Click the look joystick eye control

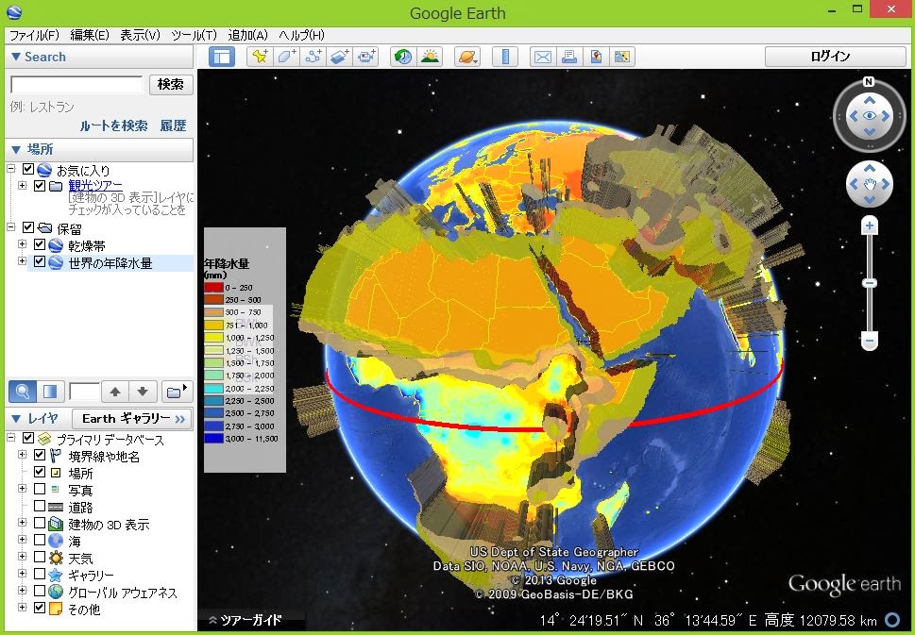pyautogui.click(x=870, y=115)
